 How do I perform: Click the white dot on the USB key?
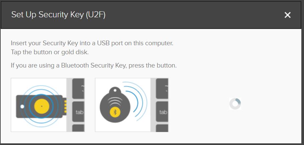(22, 106)
